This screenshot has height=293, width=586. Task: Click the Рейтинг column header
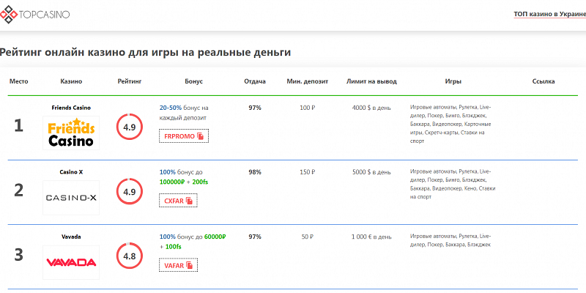click(130, 81)
